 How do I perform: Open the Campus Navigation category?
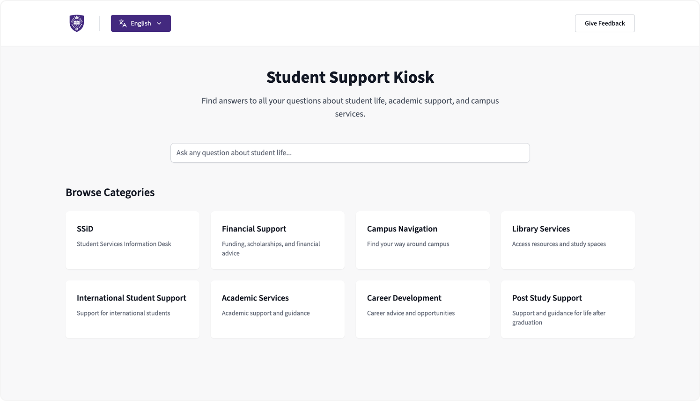tap(422, 240)
